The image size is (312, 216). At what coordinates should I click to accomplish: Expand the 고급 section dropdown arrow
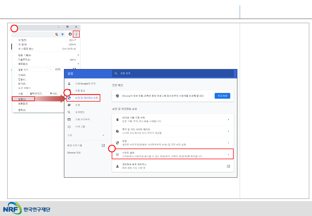(x=103, y=135)
